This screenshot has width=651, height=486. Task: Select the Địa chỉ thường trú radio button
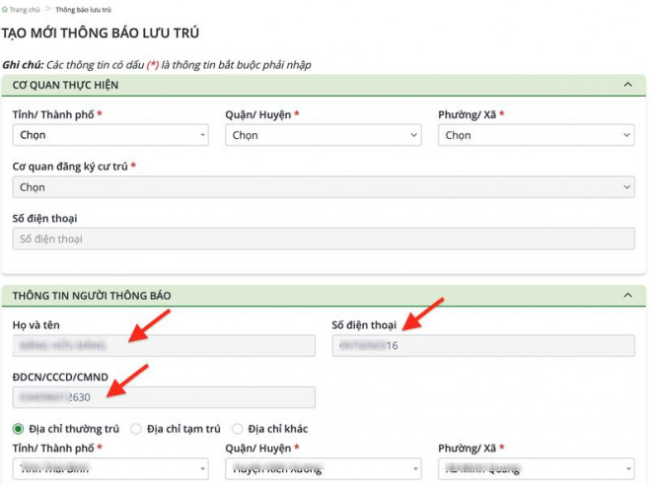click(x=19, y=429)
